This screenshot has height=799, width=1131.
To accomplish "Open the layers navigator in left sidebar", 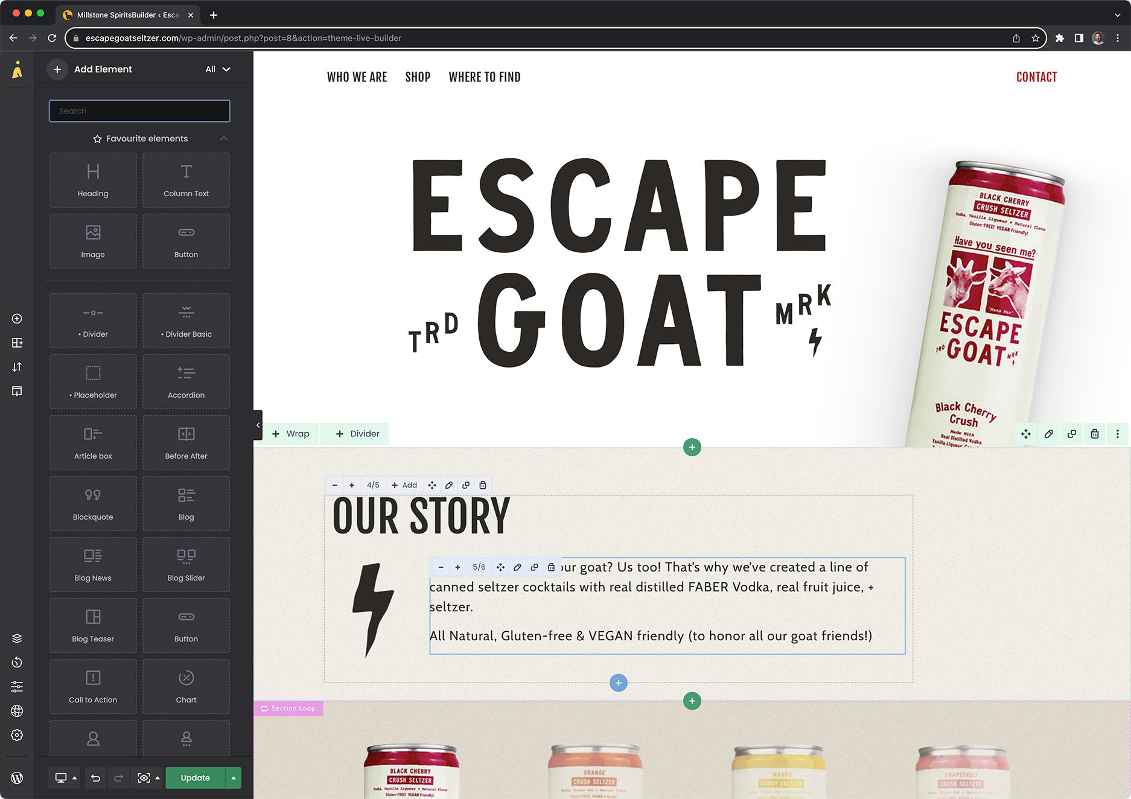I will (x=17, y=638).
